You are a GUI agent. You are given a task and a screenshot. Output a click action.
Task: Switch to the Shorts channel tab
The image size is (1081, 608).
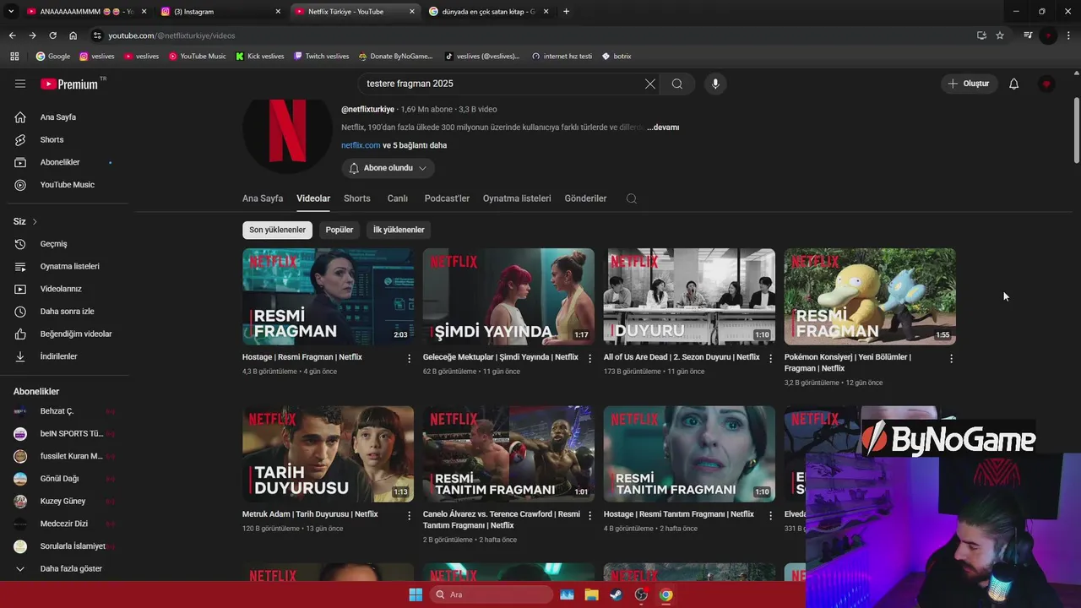coord(357,198)
